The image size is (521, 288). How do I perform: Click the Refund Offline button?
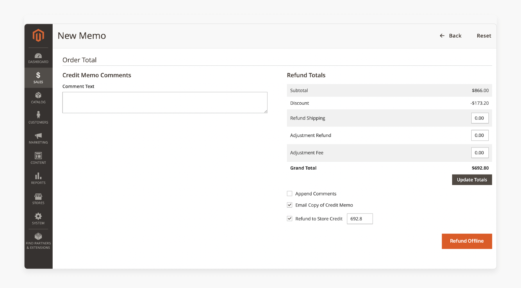click(467, 241)
